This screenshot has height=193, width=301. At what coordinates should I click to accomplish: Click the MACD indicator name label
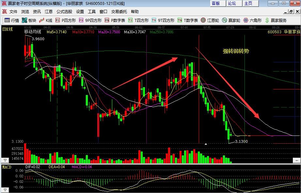pos(7,167)
